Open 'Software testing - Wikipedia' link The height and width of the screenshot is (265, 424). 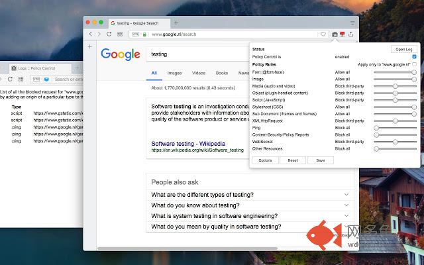(187, 143)
